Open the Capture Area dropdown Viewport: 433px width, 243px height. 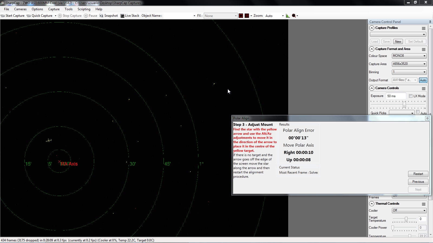click(409, 64)
